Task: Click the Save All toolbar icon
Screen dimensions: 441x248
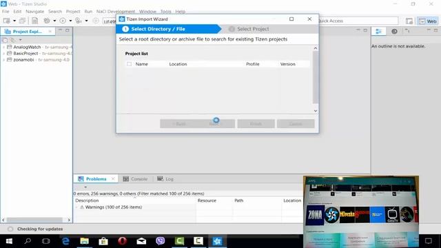Action: point(22,21)
